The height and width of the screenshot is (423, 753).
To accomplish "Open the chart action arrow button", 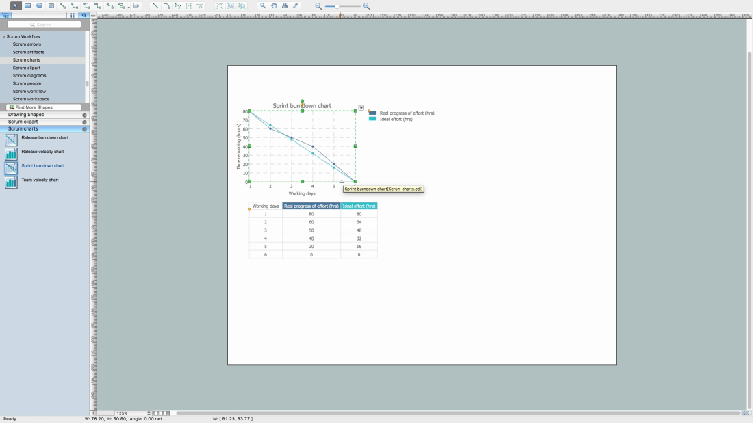I will 361,107.
